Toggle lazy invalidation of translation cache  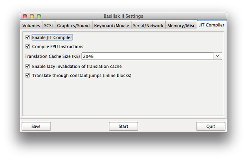click(x=28, y=66)
